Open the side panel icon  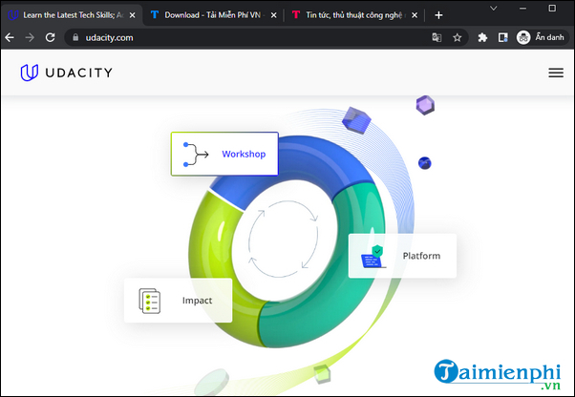(x=502, y=37)
